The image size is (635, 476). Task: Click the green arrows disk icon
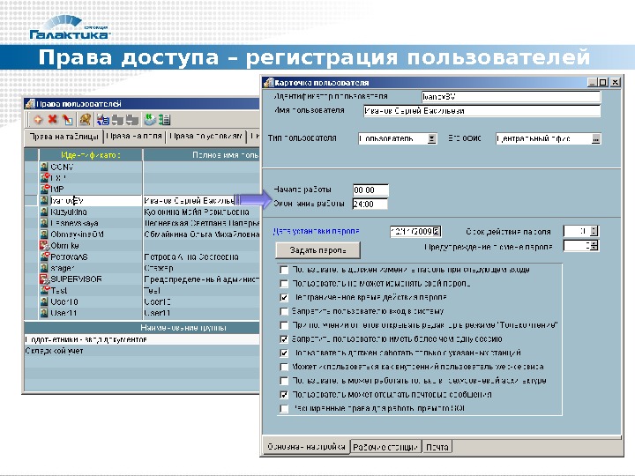pos(150,120)
